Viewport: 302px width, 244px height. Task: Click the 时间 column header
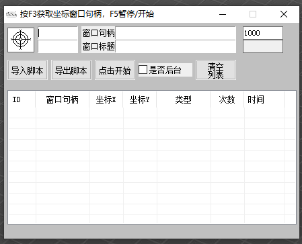pos(264,99)
